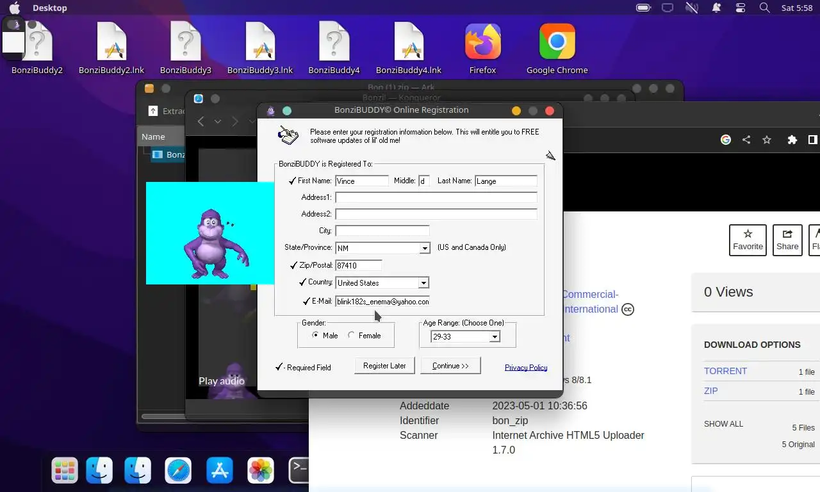Open the notifications bell

(717, 8)
